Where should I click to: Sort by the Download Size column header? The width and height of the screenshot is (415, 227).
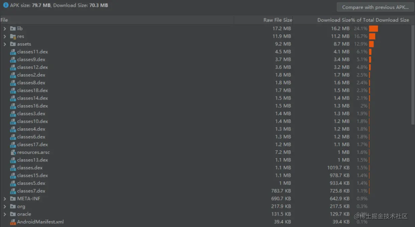[x=322, y=20]
